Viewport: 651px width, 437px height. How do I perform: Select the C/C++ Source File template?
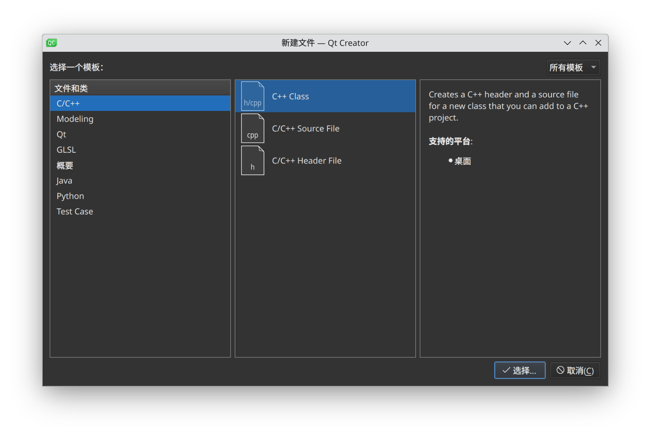[x=325, y=128]
